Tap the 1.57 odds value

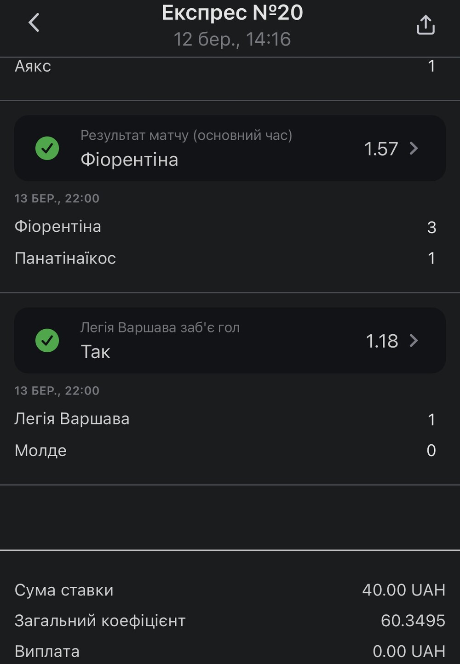tap(381, 149)
